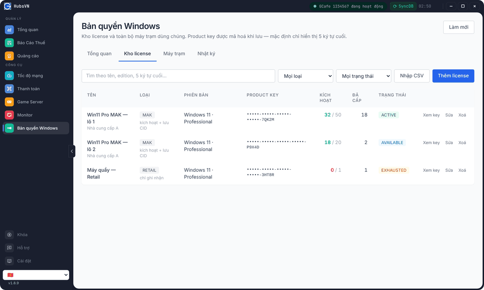Click the TRẠNG THÁI column header
Viewport: 484px width, 290px height.
pyautogui.click(x=392, y=95)
